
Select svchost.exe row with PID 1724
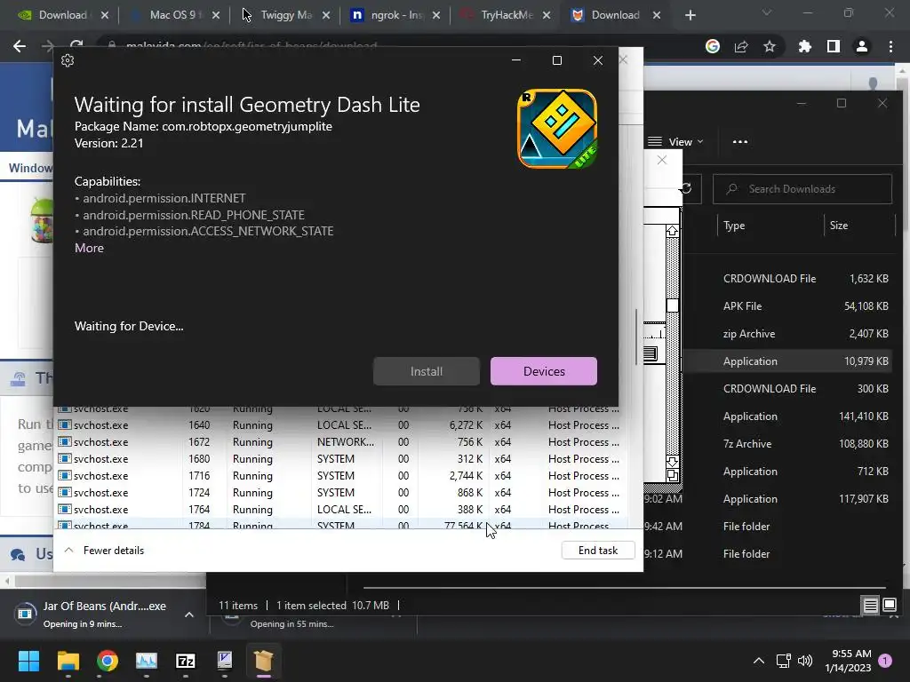click(x=341, y=492)
